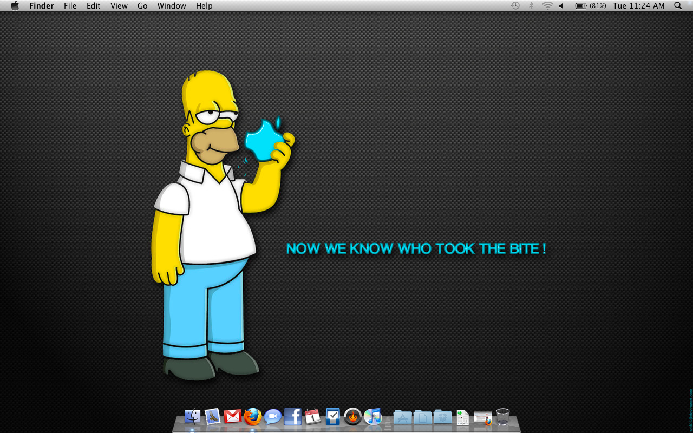Open the Wi-Fi status menu
The image size is (693, 433).
547,6
